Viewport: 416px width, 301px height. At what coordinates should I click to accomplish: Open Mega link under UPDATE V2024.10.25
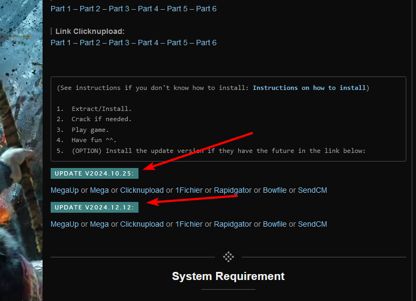99,191
